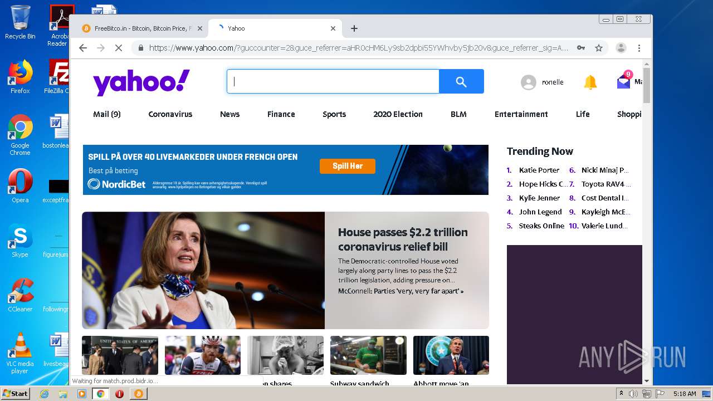The image size is (713, 401).
Task: Open the 2020 Election navigation item
Action: [398, 114]
